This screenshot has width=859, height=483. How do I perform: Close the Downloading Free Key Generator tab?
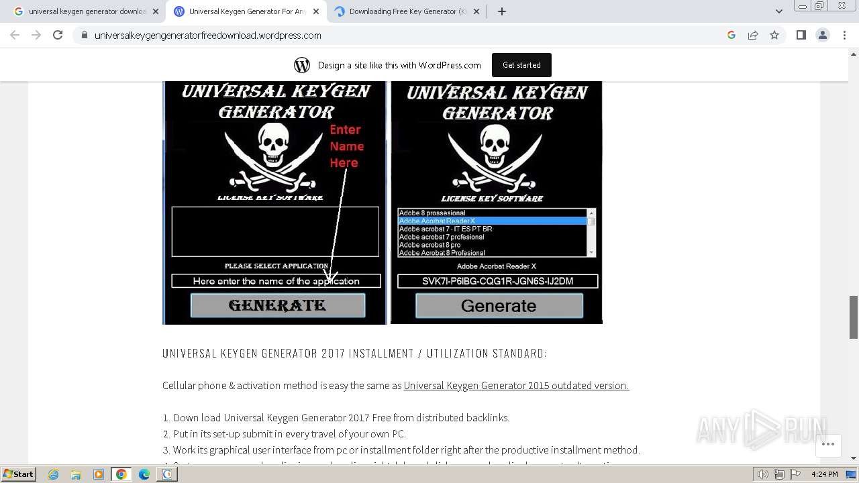476,11
